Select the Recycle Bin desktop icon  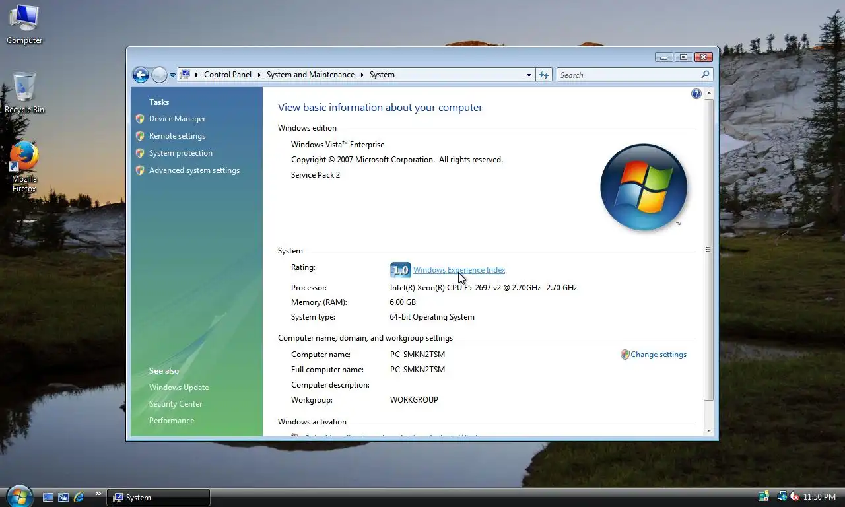[x=24, y=93]
